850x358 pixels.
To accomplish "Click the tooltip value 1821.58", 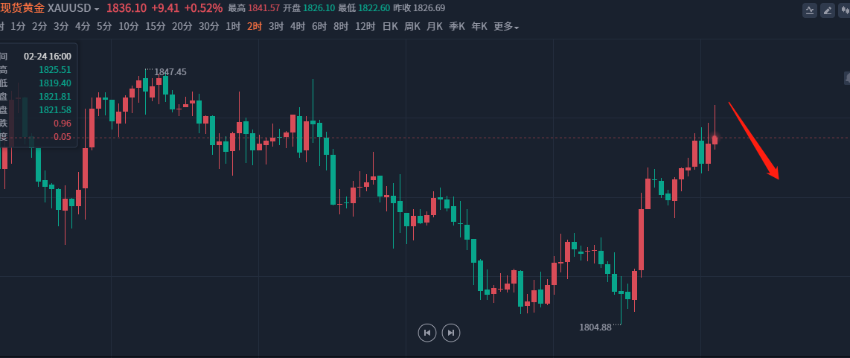I will pos(55,110).
